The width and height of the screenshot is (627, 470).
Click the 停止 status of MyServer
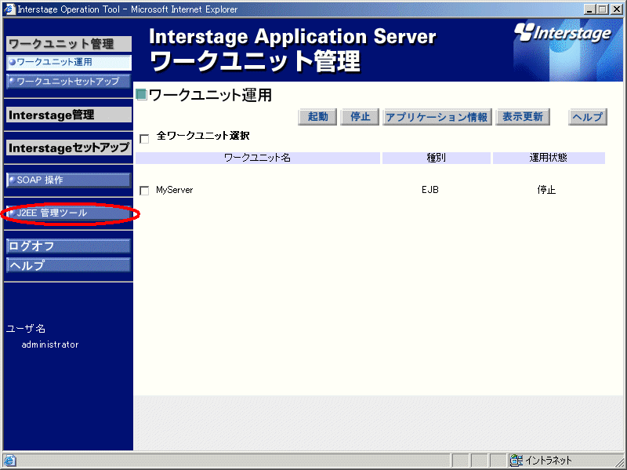pyautogui.click(x=546, y=190)
